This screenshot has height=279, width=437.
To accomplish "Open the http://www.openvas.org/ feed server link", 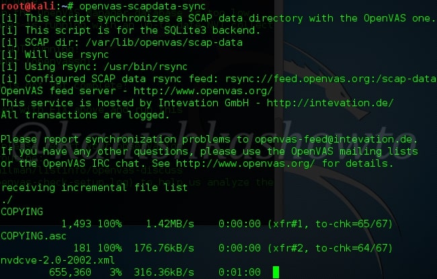I will (x=203, y=91).
